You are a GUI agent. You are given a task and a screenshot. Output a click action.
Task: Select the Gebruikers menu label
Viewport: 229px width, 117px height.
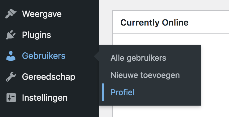pyautogui.click(x=44, y=56)
